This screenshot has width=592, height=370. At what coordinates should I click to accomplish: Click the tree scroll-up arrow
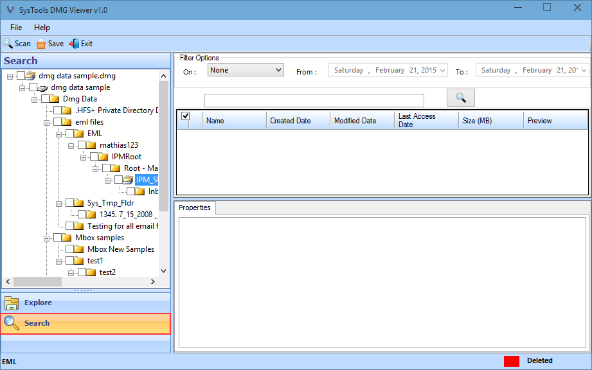point(163,76)
